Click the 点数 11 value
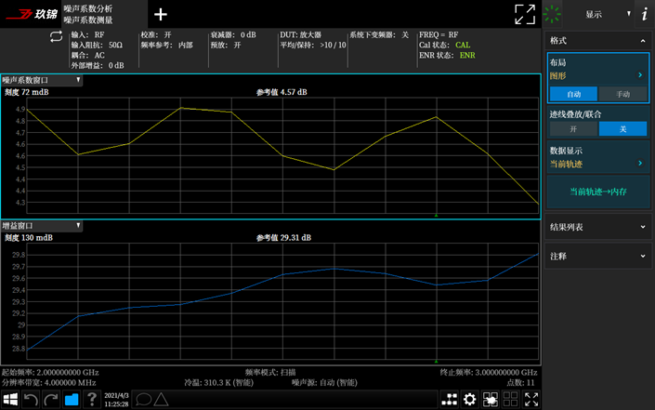Screen dimensions: 655x410 click(520, 383)
